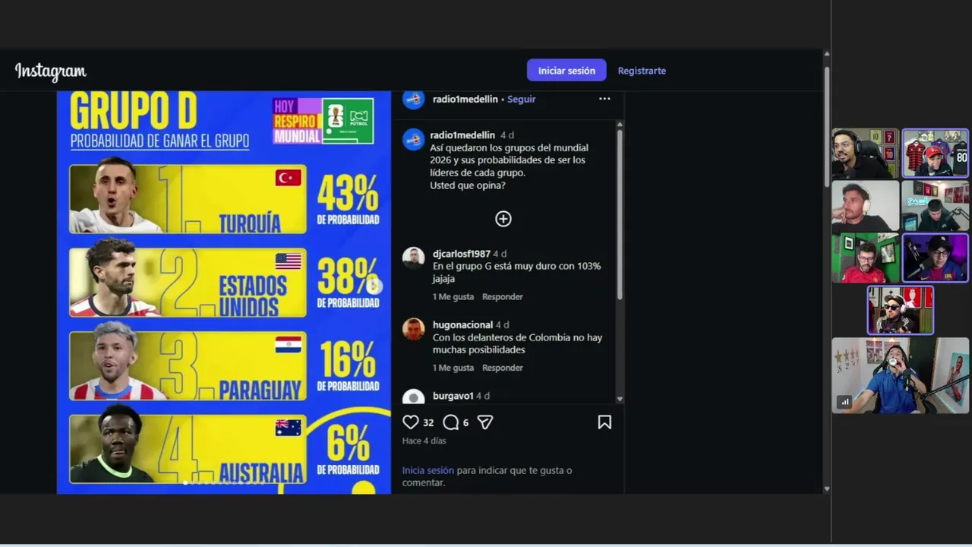Click the Instagram logo
The width and height of the screenshot is (972, 547).
point(50,71)
